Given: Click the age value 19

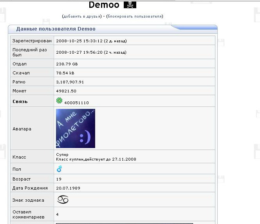Looking at the screenshot, I should [59, 179].
